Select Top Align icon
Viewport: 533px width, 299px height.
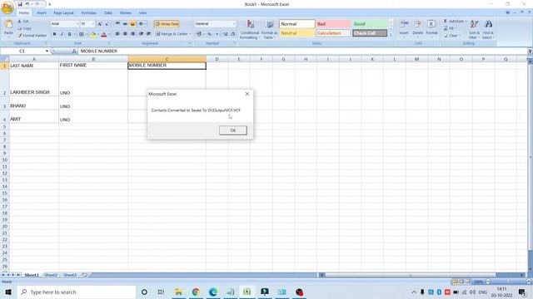[117, 24]
